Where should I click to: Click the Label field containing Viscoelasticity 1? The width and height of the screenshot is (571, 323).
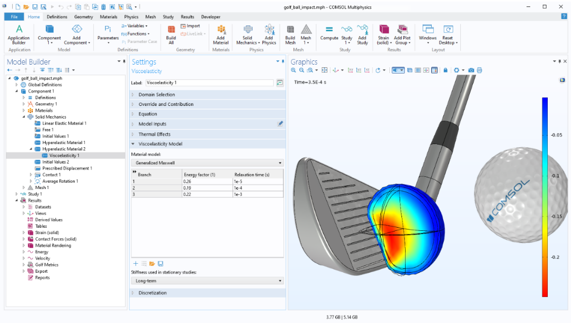(x=209, y=83)
